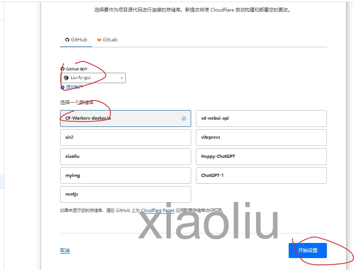The height and width of the screenshot is (270, 354).
Task: Choose the xiaoliu repository card
Action: click(125, 157)
